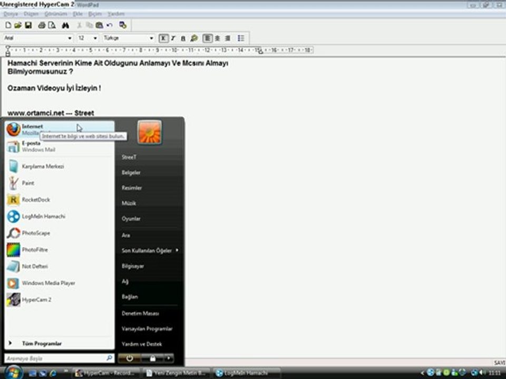This screenshot has height=379, width=506.
Task: Open the Biçim menu
Action: pyautogui.click(x=95, y=14)
